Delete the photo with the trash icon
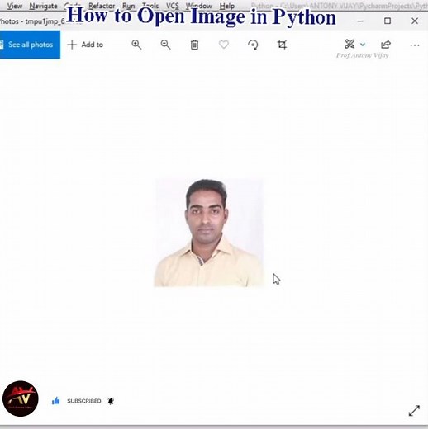Screen dimensions: 428x429 194,45
